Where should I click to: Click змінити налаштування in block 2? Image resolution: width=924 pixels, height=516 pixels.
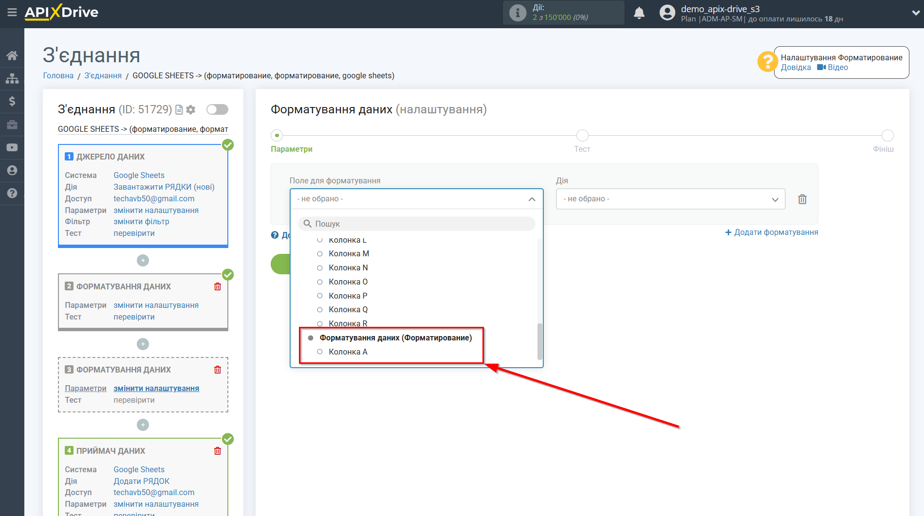click(x=156, y=305)
